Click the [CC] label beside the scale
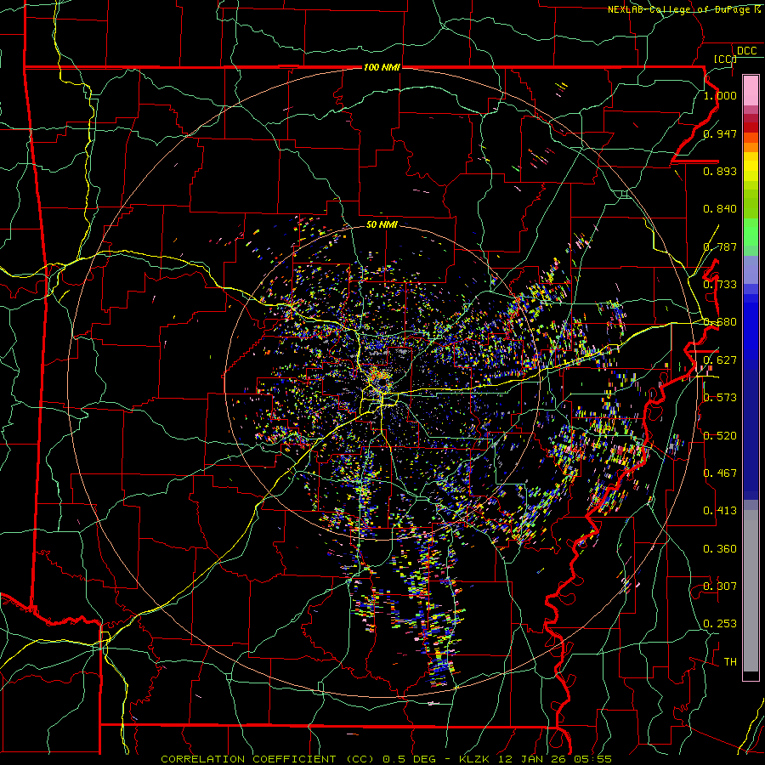The width and height of the screenshot is (765, 765). tap(725, 59)
